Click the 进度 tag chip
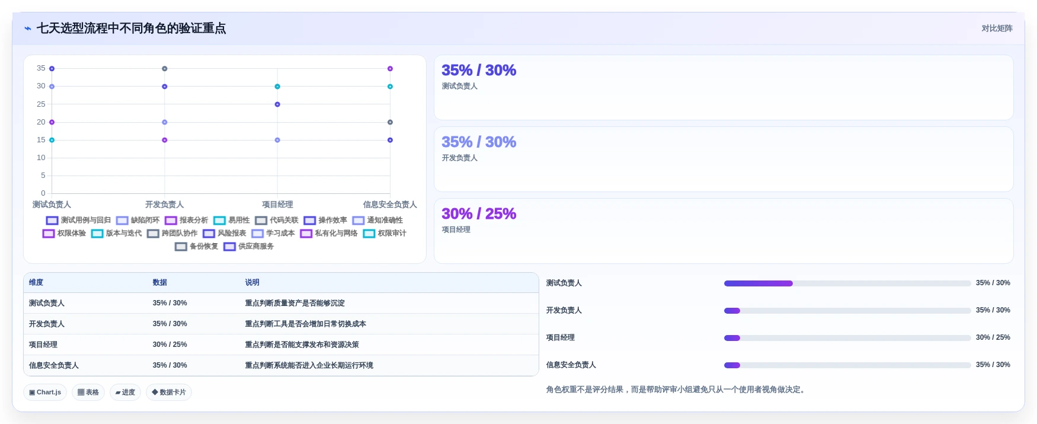Viewport: 1037px width, 424px height. tap(125, 393)
